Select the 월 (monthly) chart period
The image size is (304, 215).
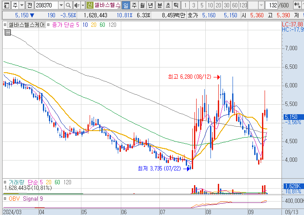point(142,5)
